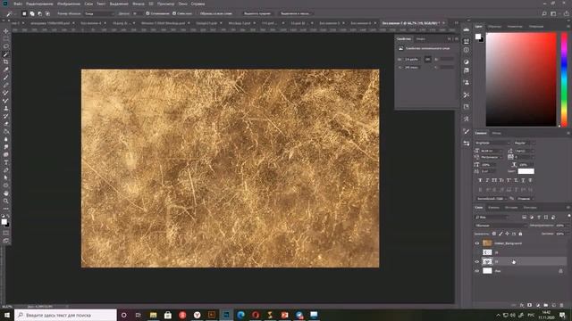Switch to the Абзац tab next to Символ
The image size is (572, 321).
coord(497,133)
